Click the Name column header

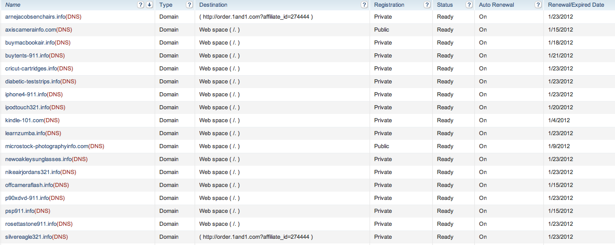tap(13, 5)
